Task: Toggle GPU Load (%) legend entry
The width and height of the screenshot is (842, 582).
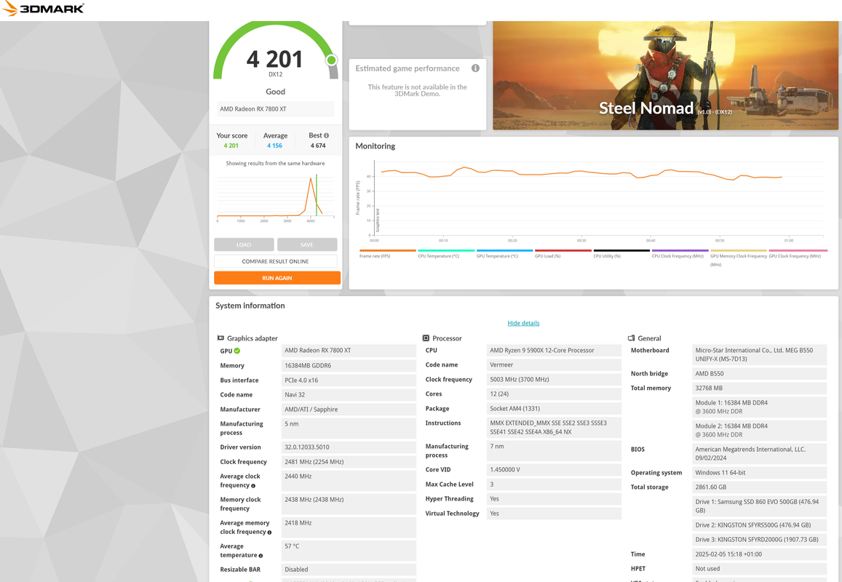Action: [x=563, y=253]
